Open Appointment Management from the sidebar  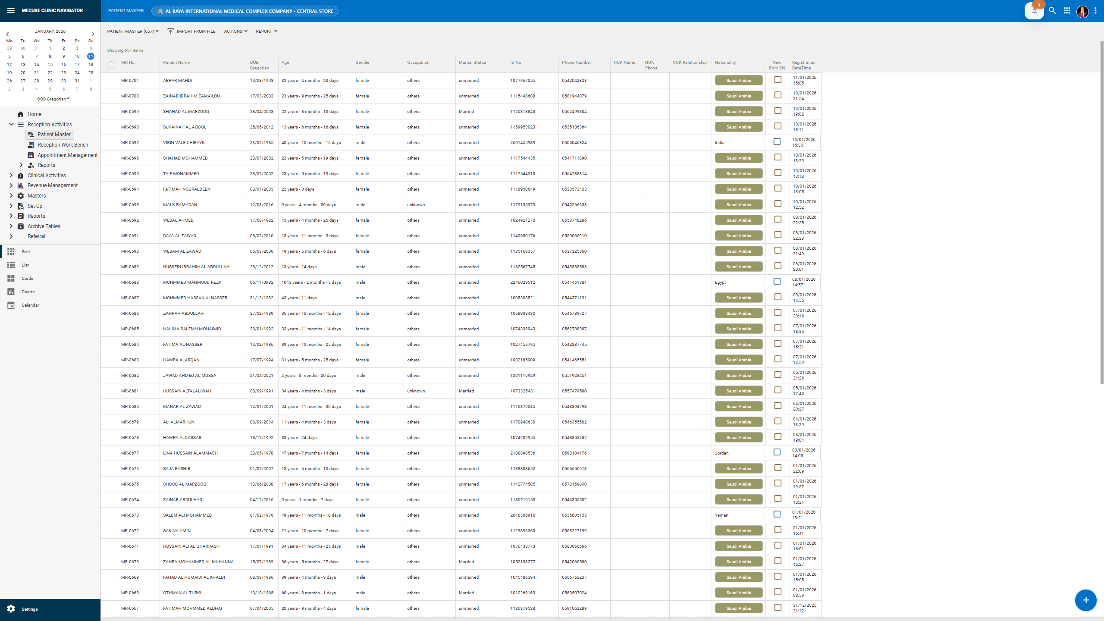67,155
